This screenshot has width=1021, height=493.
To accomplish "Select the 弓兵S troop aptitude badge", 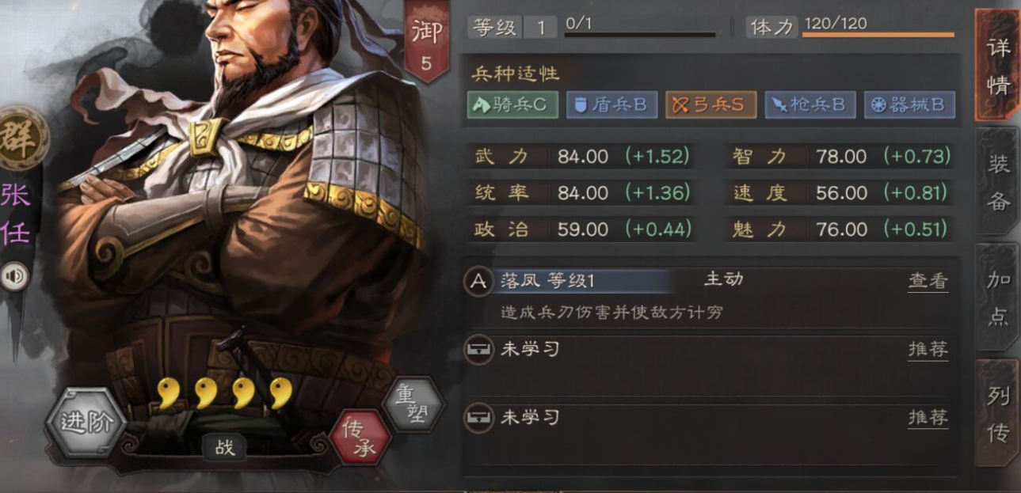I will pos(711,105).
